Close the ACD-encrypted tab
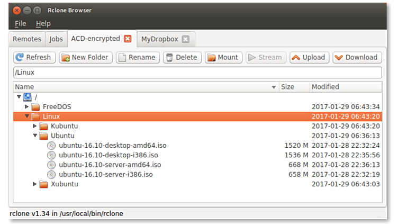The width and height of the screenshot is (398, 224). (128, 39)
